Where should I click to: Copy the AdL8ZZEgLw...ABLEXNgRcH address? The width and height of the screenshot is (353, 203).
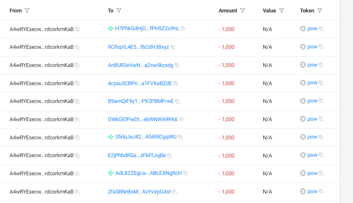[x=185, y=173]
